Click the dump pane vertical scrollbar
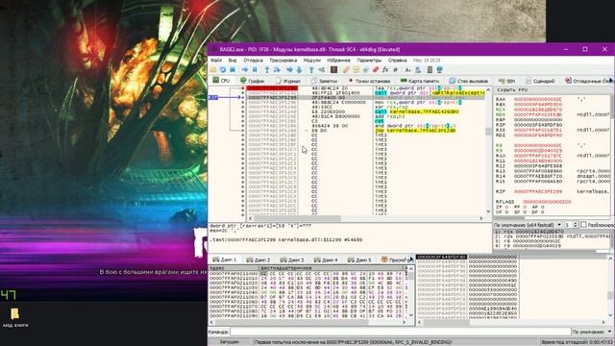The width and height of the screenshot is (615, 346). tap(411, 292)
